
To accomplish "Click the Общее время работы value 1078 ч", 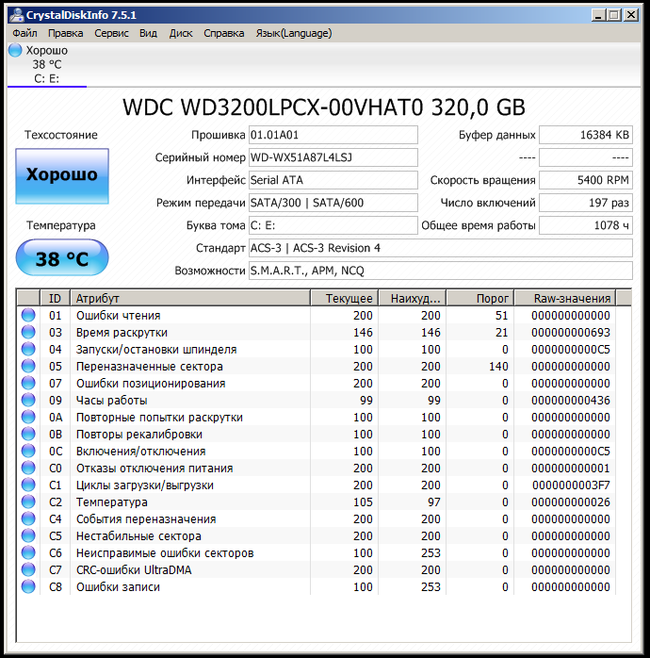I will click(x=586, y=225).
